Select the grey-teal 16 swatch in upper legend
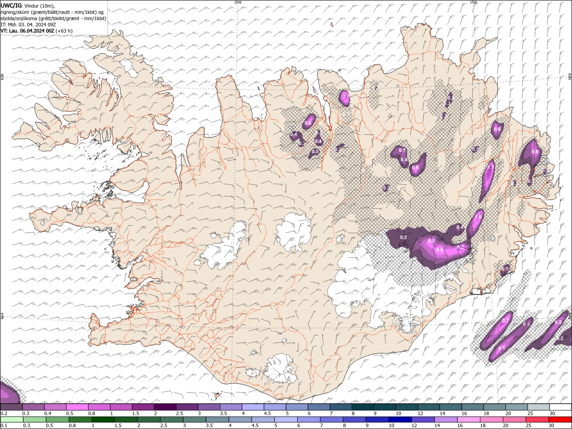 [473, 407]
